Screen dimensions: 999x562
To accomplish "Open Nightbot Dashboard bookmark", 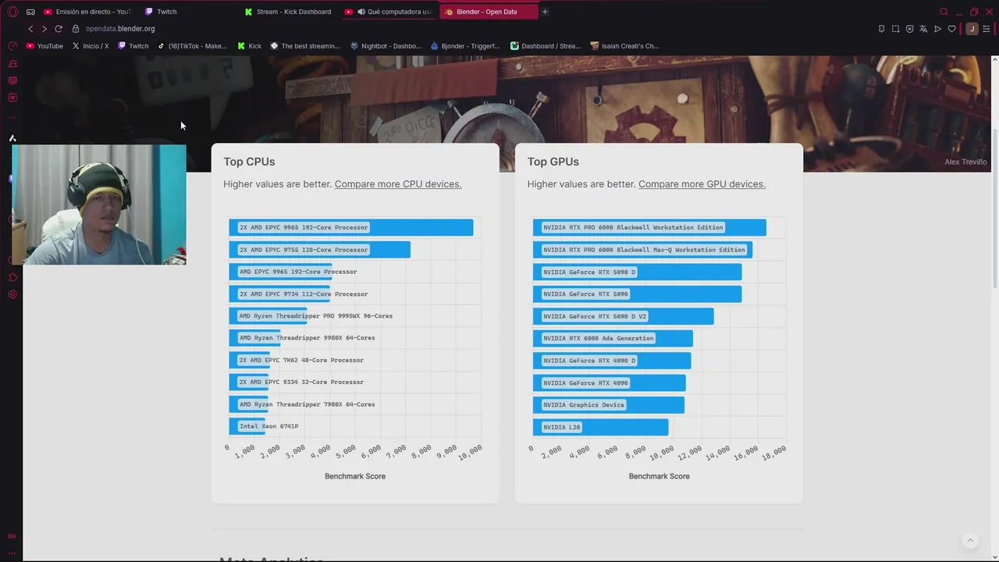I will [x=386, y=46].
